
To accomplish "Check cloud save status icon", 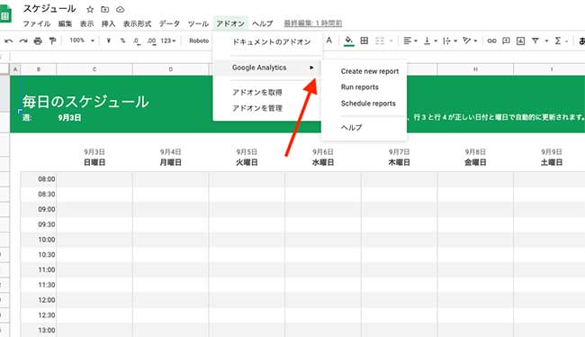I will pos(120,9).
